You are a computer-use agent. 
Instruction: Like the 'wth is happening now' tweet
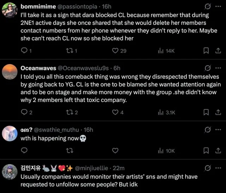(x=115, y=151)
